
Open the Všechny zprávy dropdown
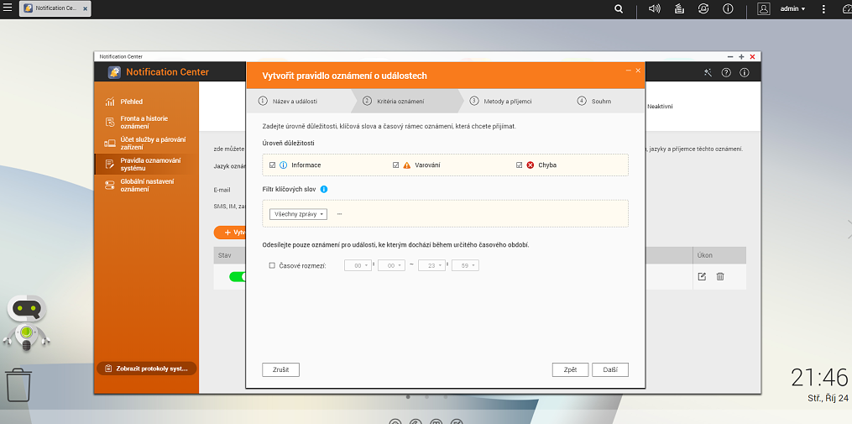point(298,214)
